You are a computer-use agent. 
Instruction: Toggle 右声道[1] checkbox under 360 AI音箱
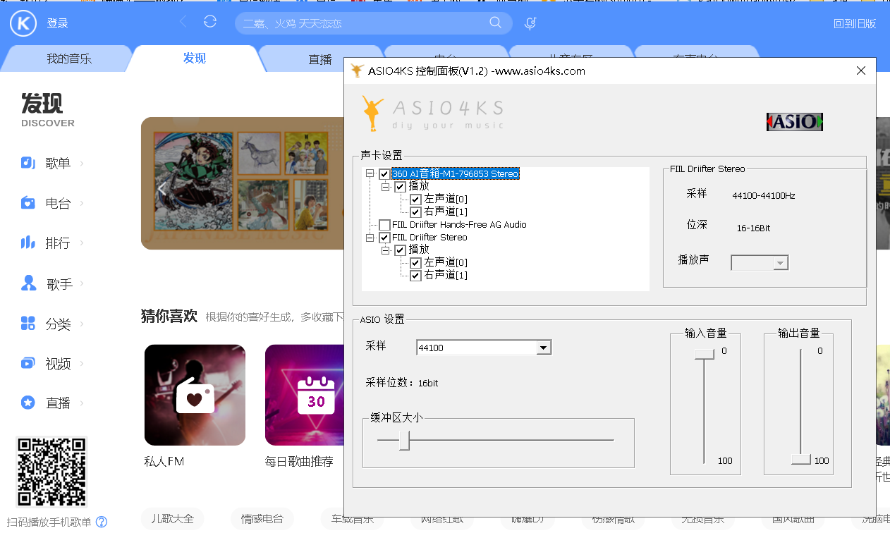coord(415,212)
